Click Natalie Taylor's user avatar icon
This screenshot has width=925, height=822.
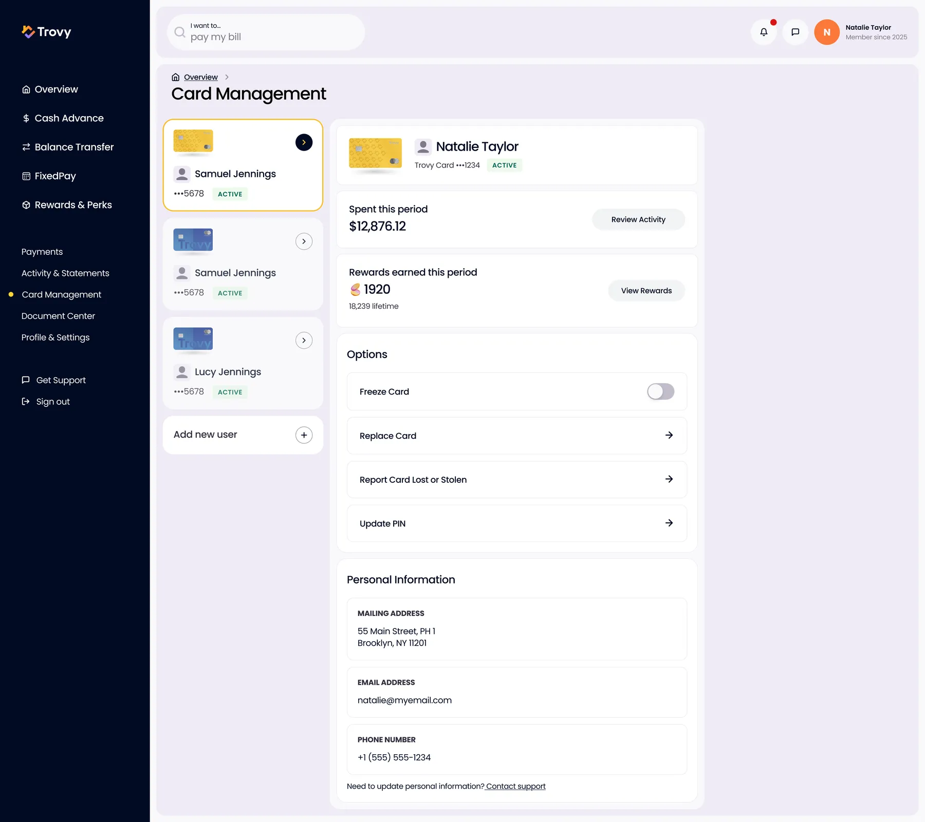coord(423,147)
